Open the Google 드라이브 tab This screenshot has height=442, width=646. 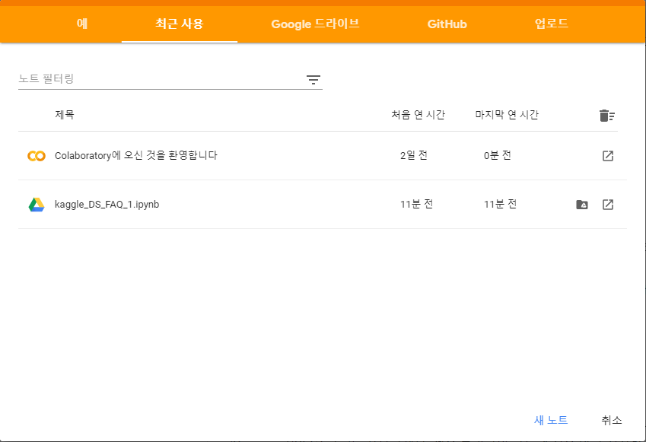coord(315,24)
